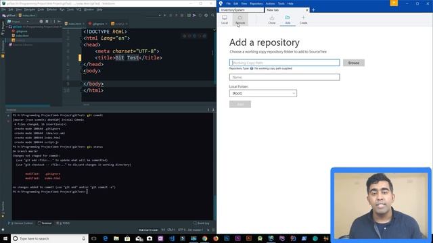Click the Git master branch status entry
433x243 pixels.
196,230
